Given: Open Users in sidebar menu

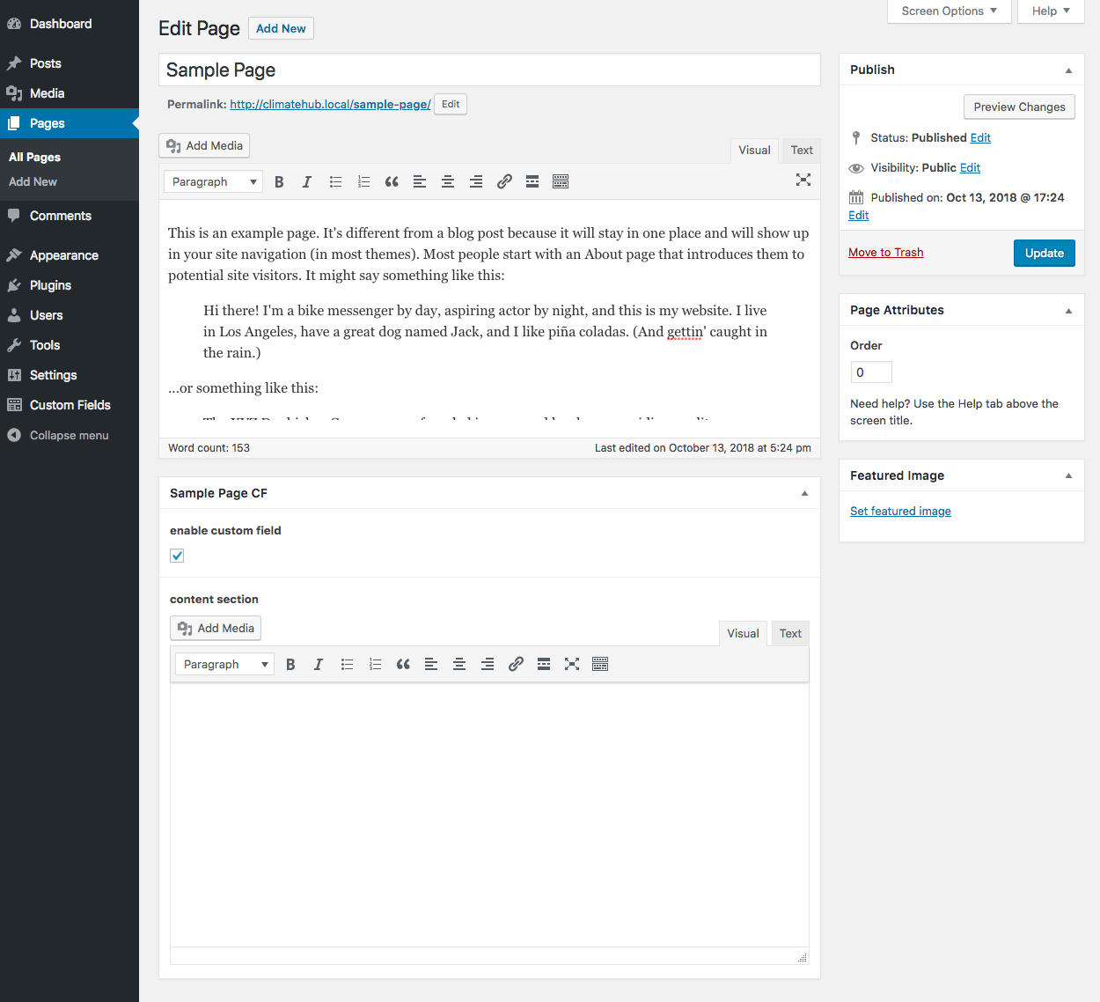Looking at the screenshot, I should 70,315.
